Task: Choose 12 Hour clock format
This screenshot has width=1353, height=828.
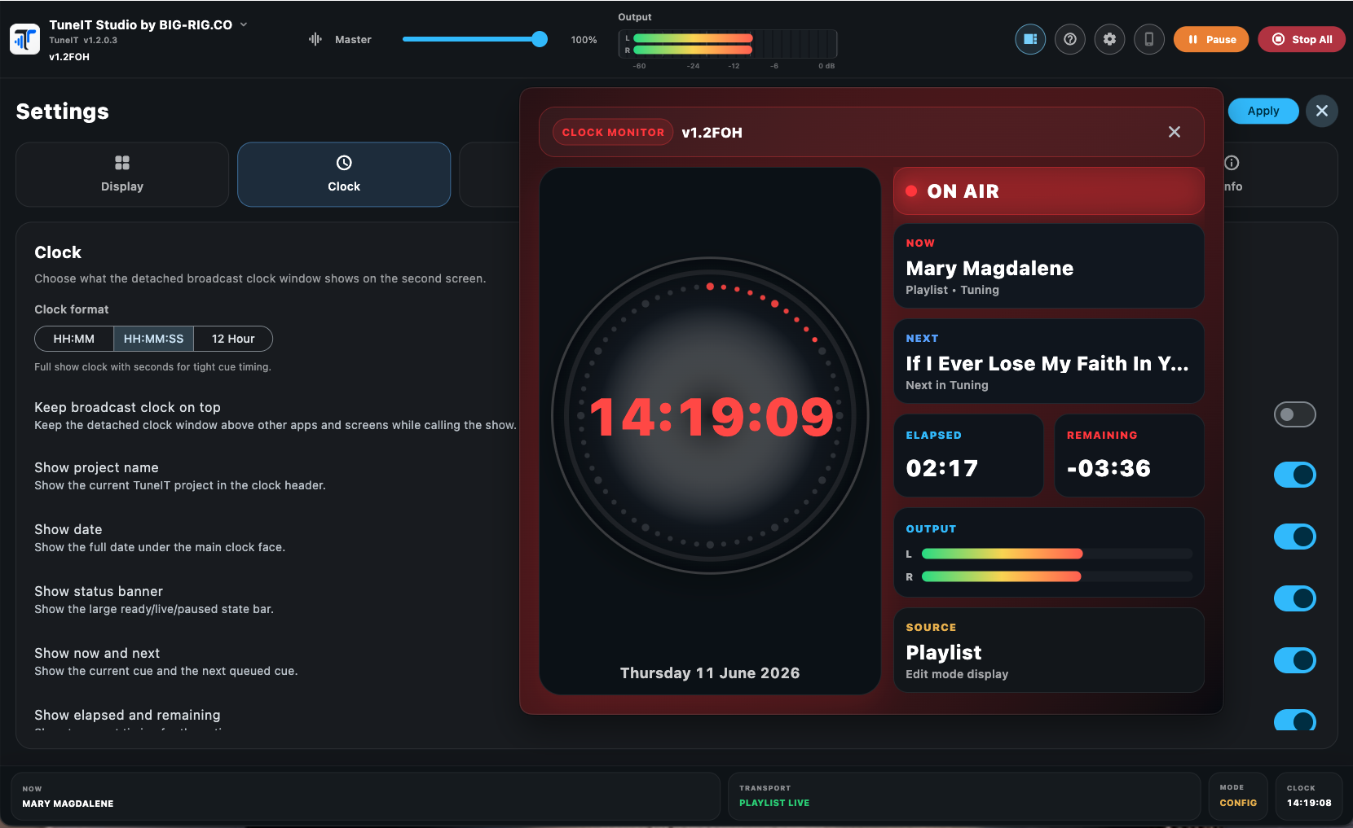Action: pyautogui.click(x=233, y=339)
